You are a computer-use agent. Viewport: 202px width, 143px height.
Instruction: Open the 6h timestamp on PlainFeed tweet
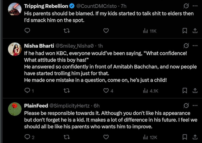click(x=96, y=106)
